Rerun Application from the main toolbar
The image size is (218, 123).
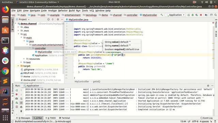coord(188,15)
